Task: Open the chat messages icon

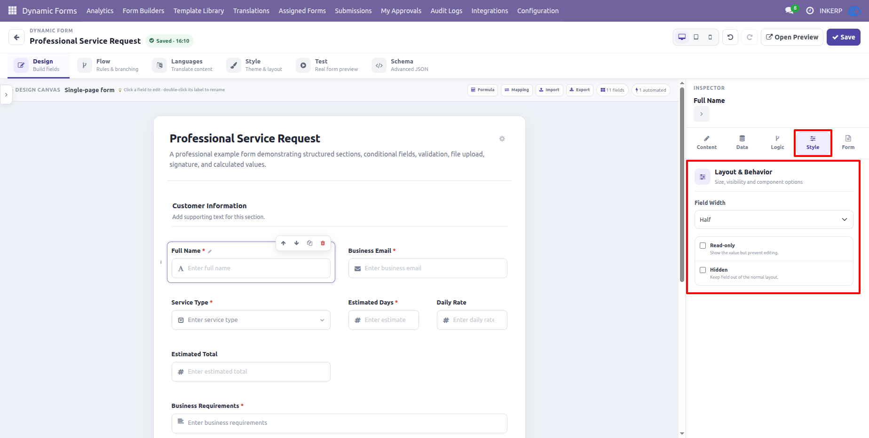Action: 790,10
